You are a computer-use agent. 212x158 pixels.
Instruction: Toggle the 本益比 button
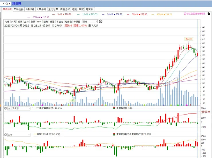click(x=60, y=21)
